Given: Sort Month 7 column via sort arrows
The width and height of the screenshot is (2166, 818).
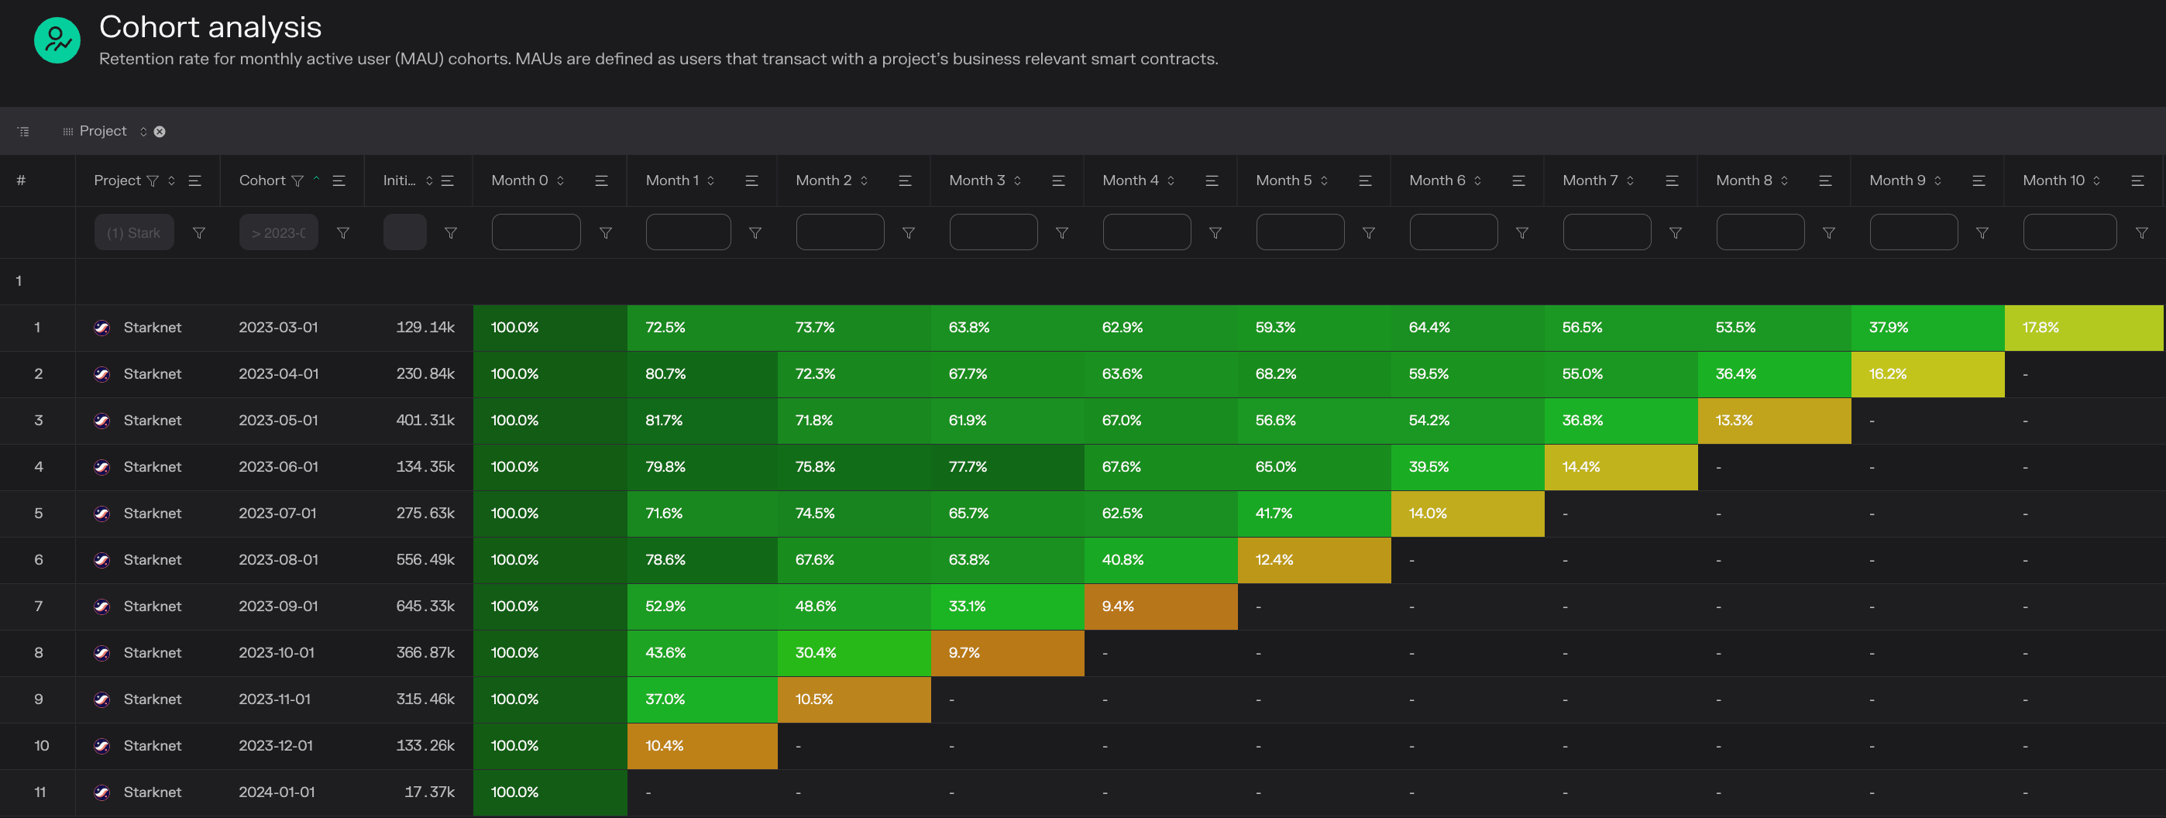Looking at the screenshot, I should click(x=1631, y=180).
